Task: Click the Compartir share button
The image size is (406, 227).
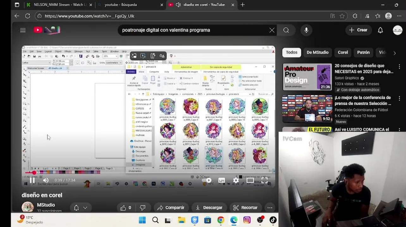Action: click(x=171, y=207)
